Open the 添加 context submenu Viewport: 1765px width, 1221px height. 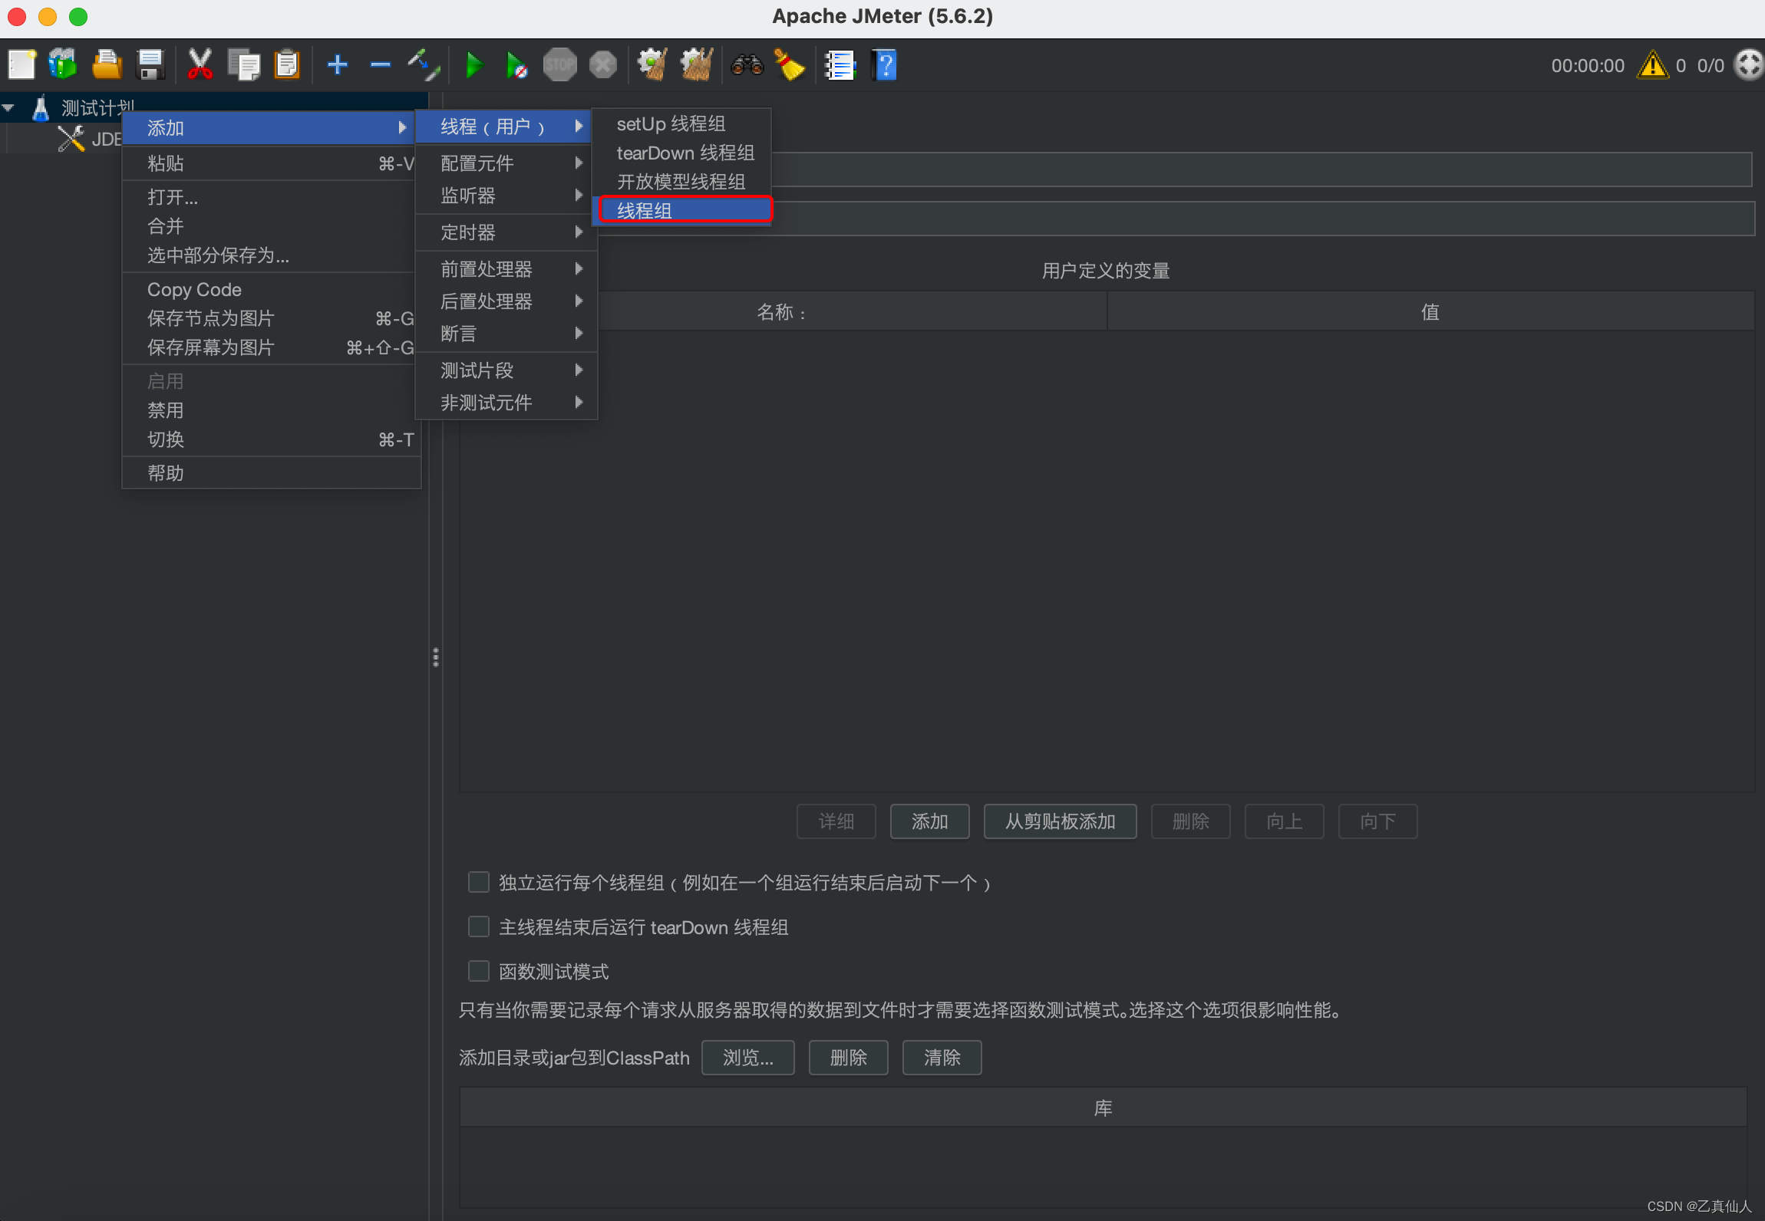tap(269, 128)
